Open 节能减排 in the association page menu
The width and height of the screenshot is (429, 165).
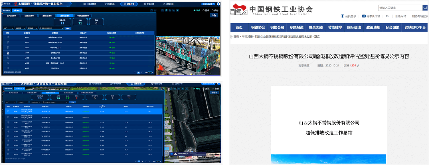pyautogui.click(x=335, y=28)
